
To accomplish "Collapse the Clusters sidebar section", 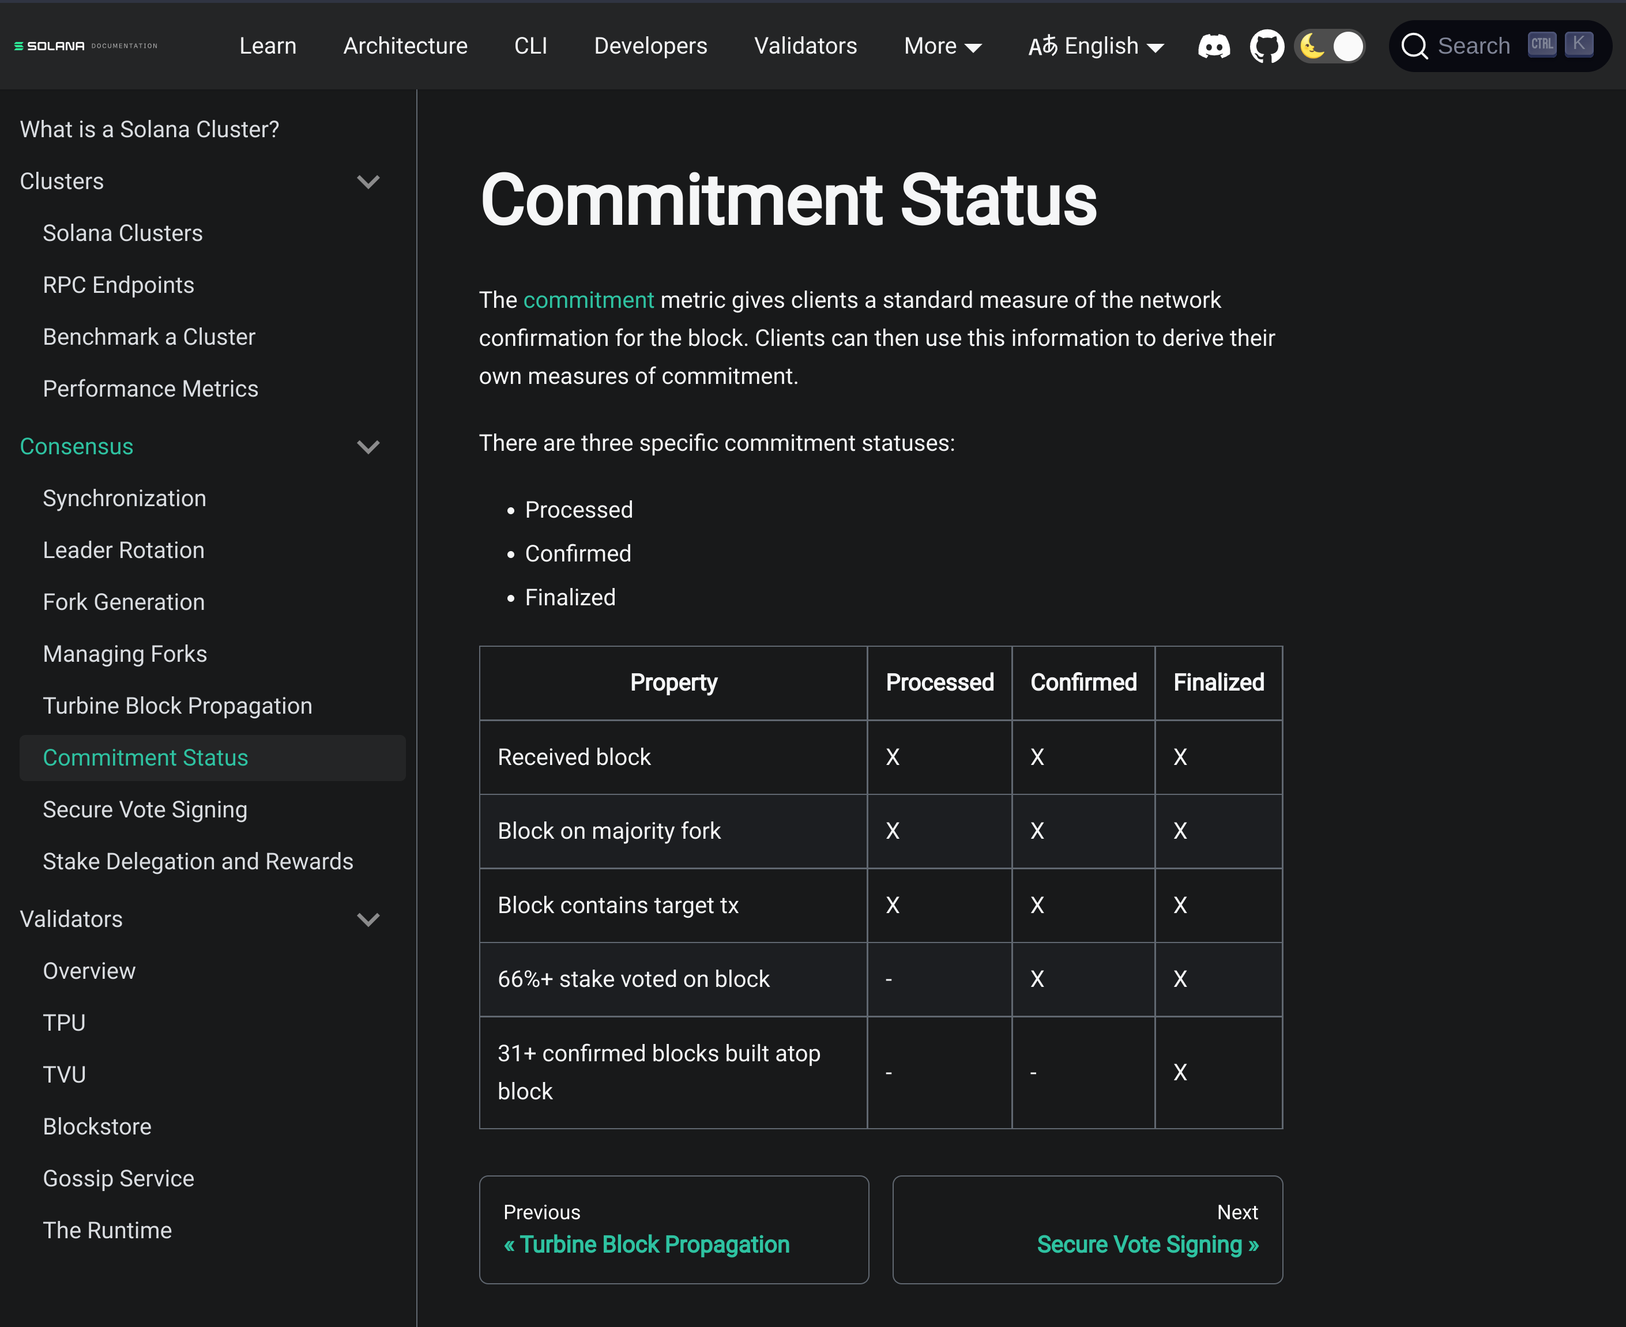I will (x=368, y=182).
